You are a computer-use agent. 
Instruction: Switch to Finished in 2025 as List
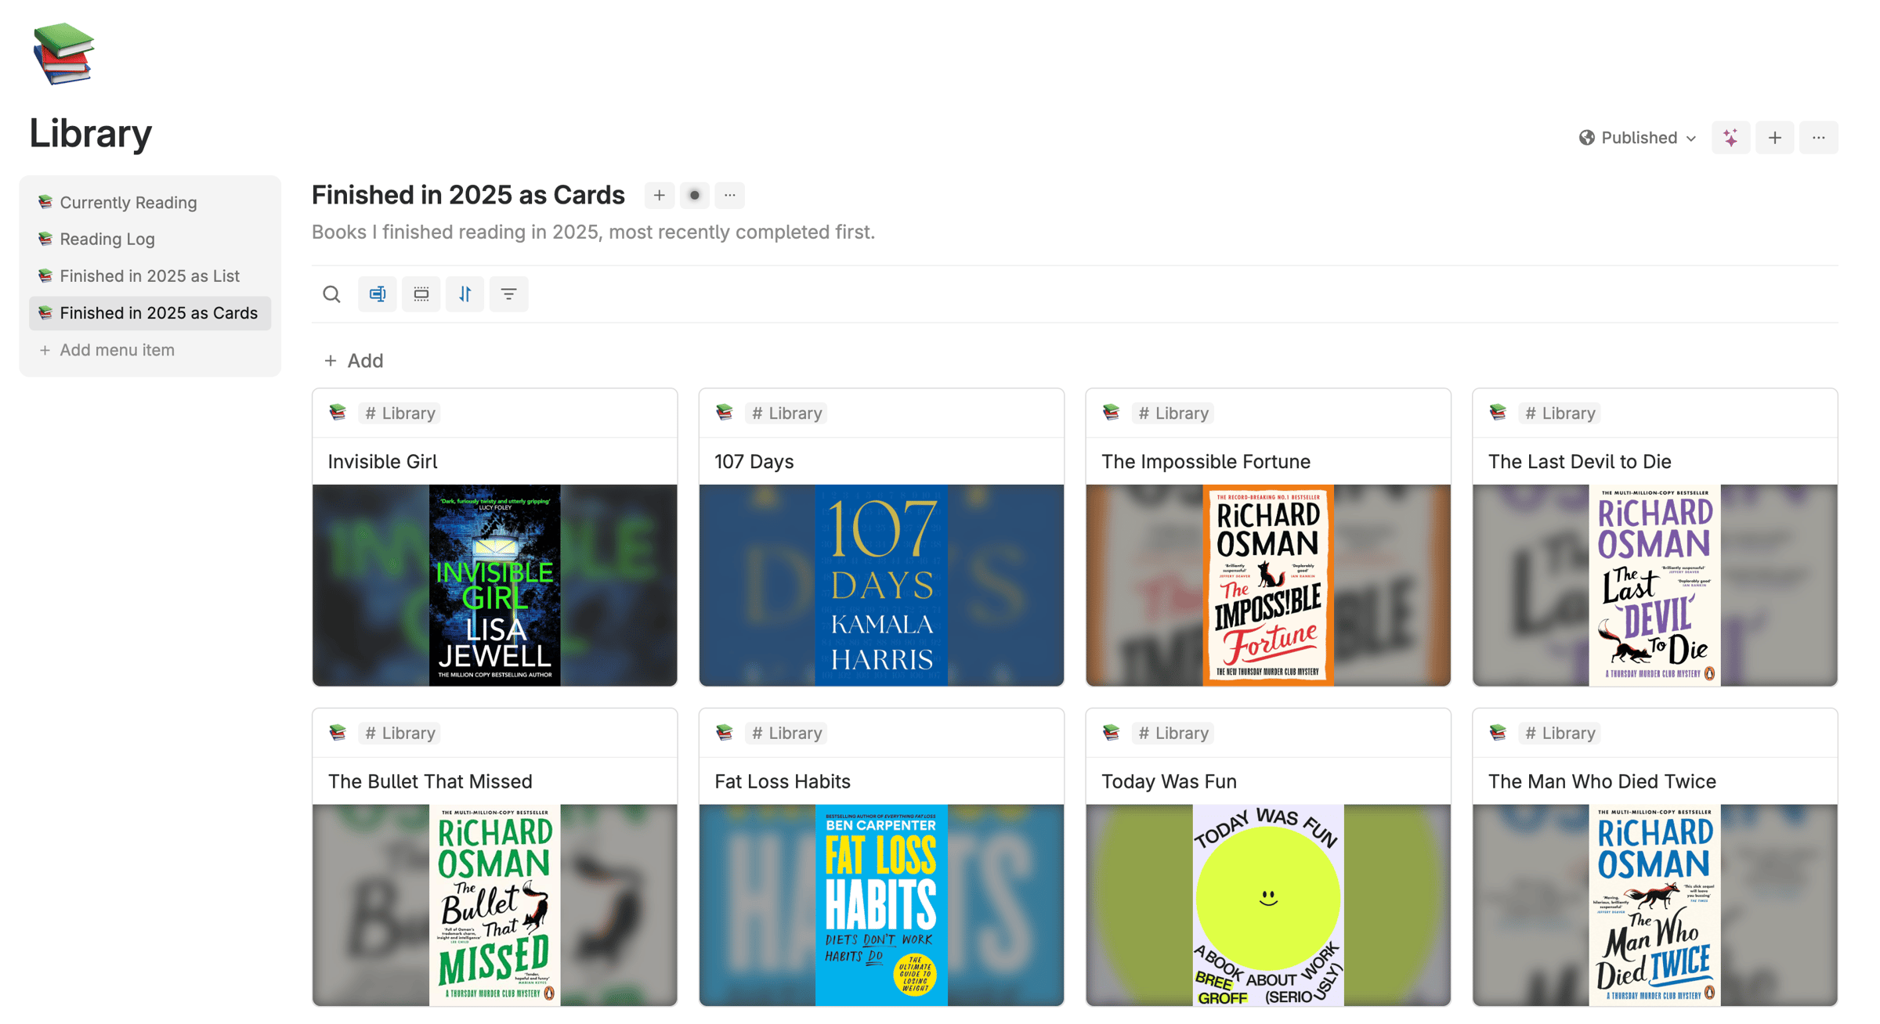point(149,276)
